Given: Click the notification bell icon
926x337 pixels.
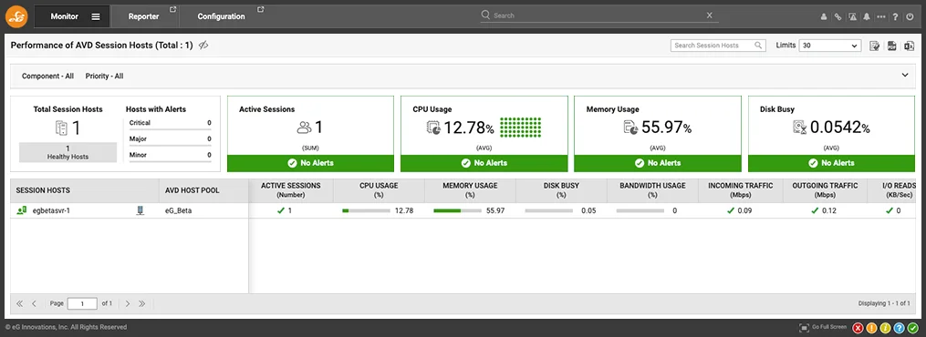Looking at the screenshot, I should pyautogui.click(x=867, y=17).
